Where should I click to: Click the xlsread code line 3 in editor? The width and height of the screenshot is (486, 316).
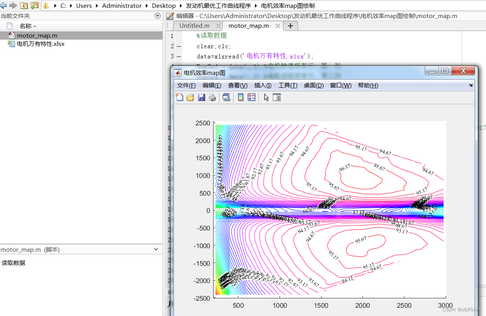pos(255,56)
